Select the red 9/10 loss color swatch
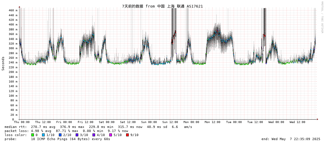325x143 pixels. click(127, 135)
